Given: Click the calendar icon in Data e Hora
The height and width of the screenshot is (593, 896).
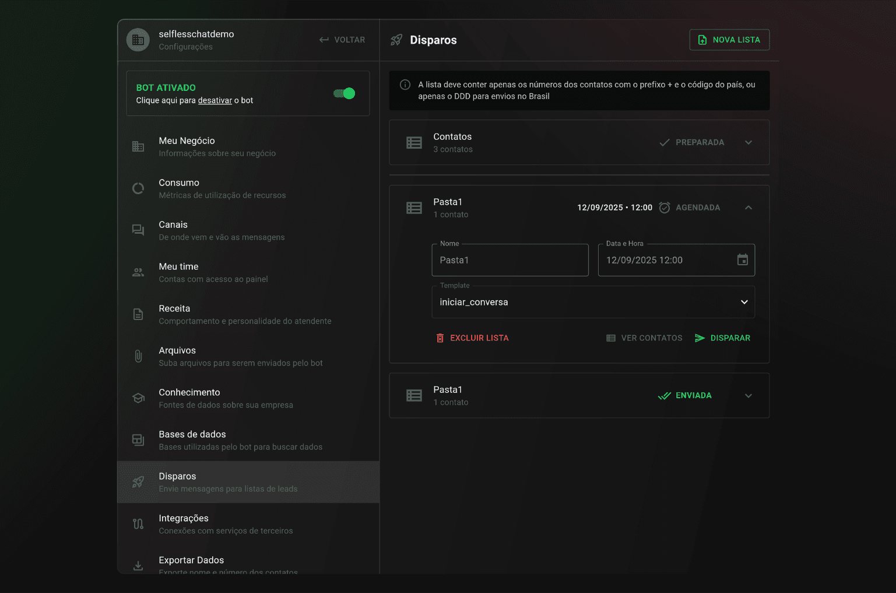Looking at the screenshot, I should pyautogui.click(x=742, y=260).
